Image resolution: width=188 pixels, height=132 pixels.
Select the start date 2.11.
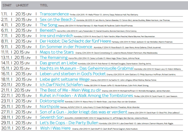(x=5, y=20)
